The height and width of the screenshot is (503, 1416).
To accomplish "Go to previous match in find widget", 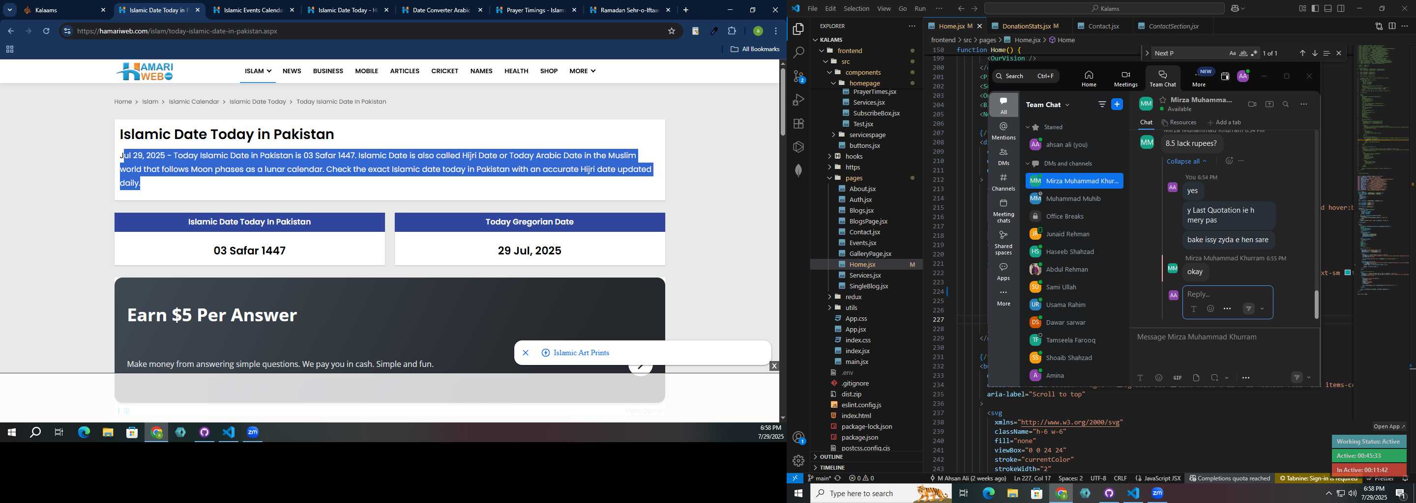I will (x=1302, y=53).
